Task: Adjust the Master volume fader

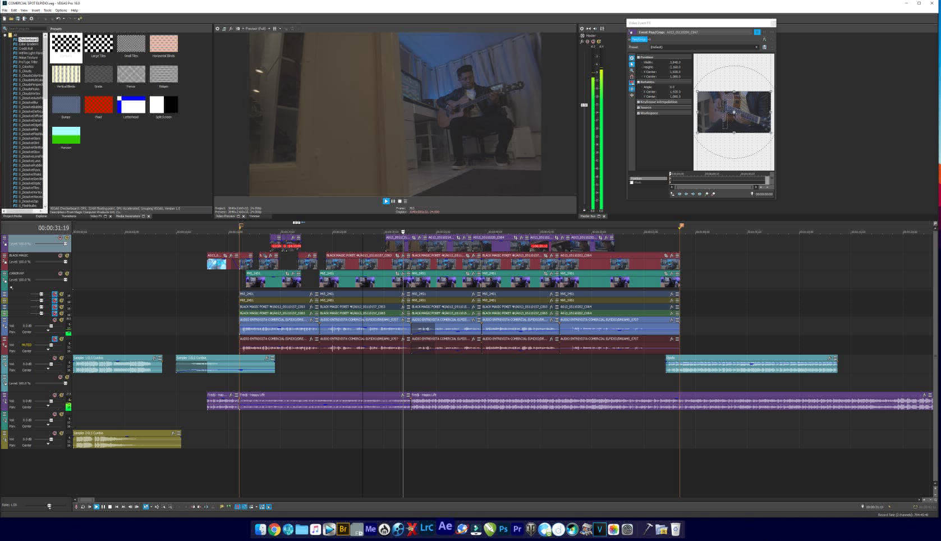Action: (584, 105)
